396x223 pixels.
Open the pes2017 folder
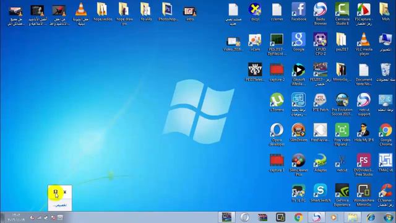tap(342, 42)
